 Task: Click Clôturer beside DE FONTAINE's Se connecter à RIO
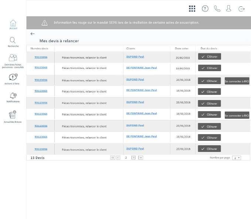(209, 115)
